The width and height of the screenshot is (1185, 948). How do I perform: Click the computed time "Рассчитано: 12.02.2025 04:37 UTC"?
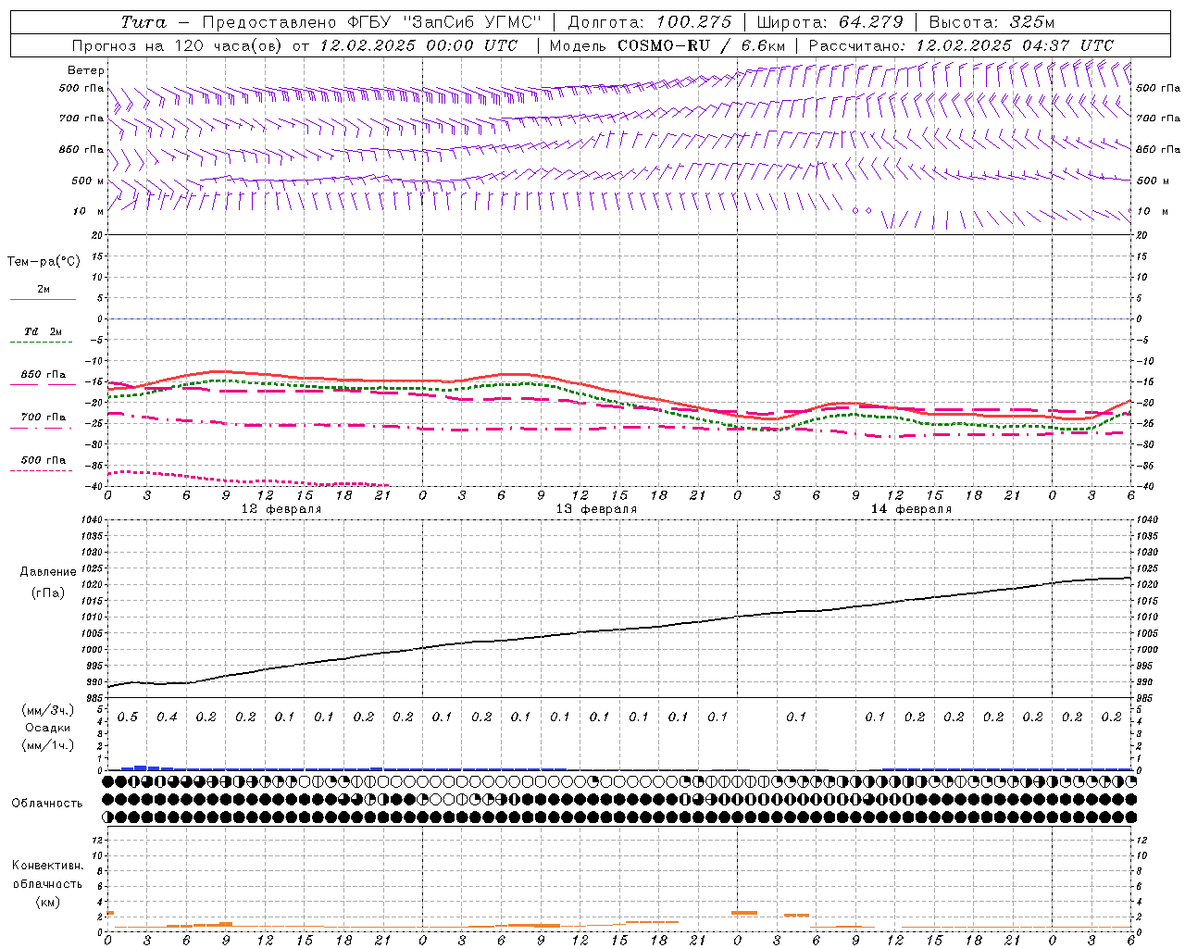coord(961,45)
